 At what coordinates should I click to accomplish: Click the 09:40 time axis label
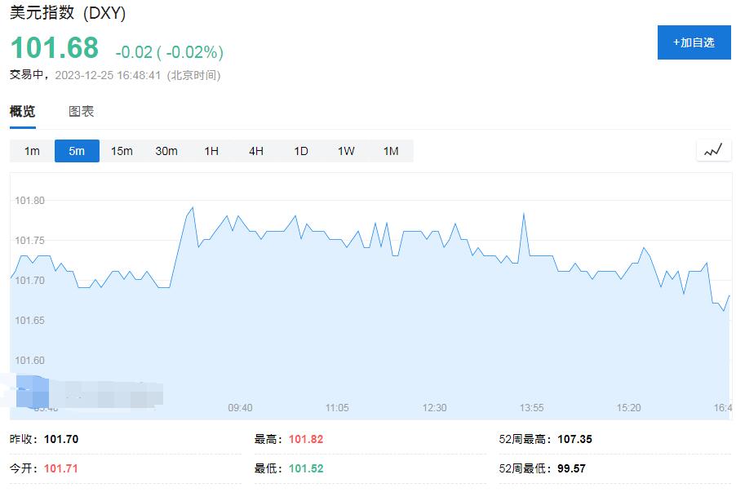click(241, 407)
